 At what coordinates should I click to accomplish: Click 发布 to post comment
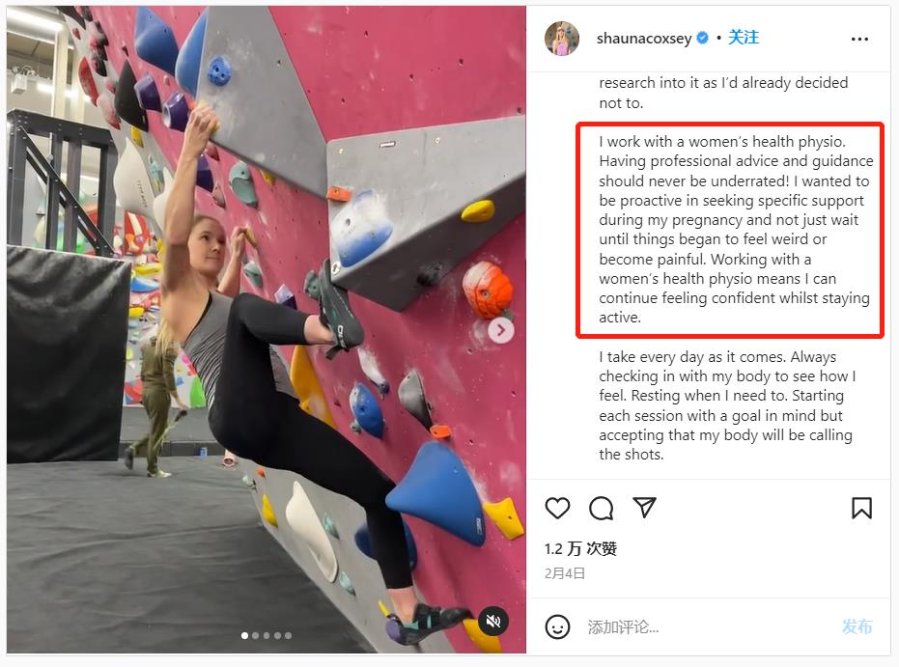click(857, 626)
